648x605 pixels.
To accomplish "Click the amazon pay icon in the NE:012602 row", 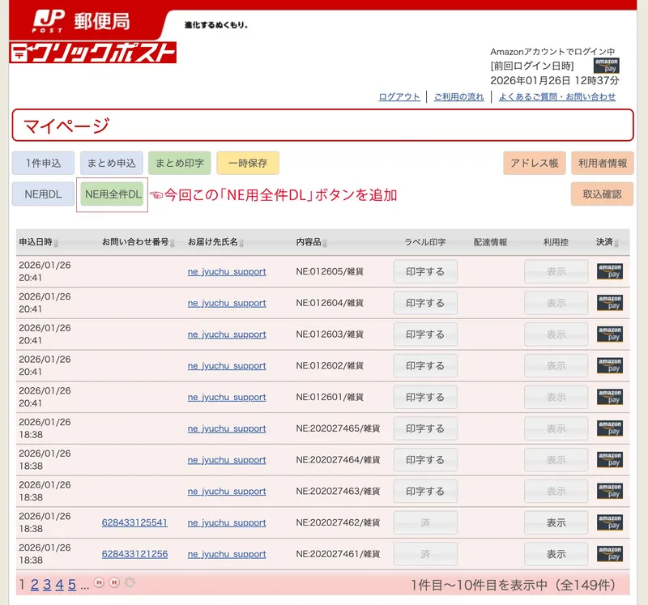I will 610,366.
